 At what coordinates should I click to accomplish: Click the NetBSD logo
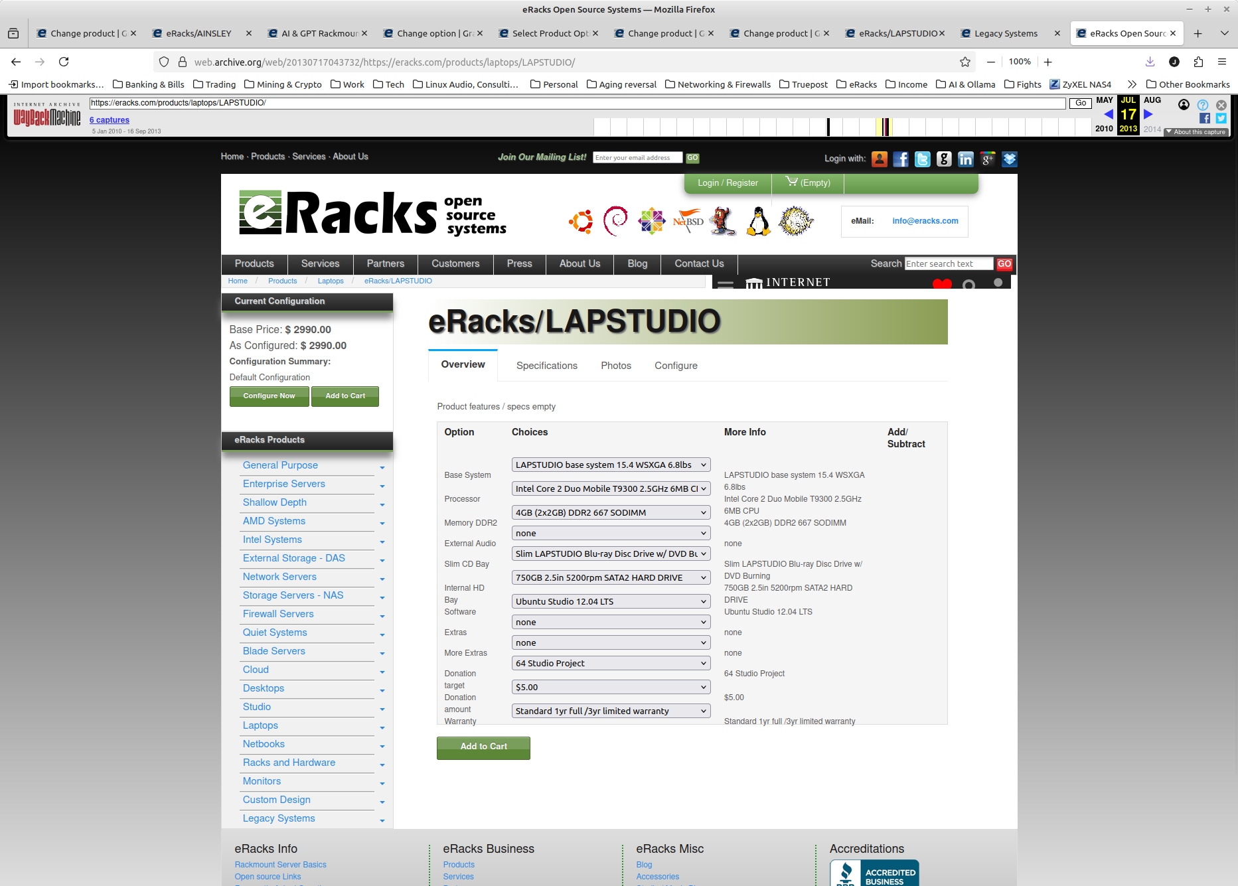688,220
